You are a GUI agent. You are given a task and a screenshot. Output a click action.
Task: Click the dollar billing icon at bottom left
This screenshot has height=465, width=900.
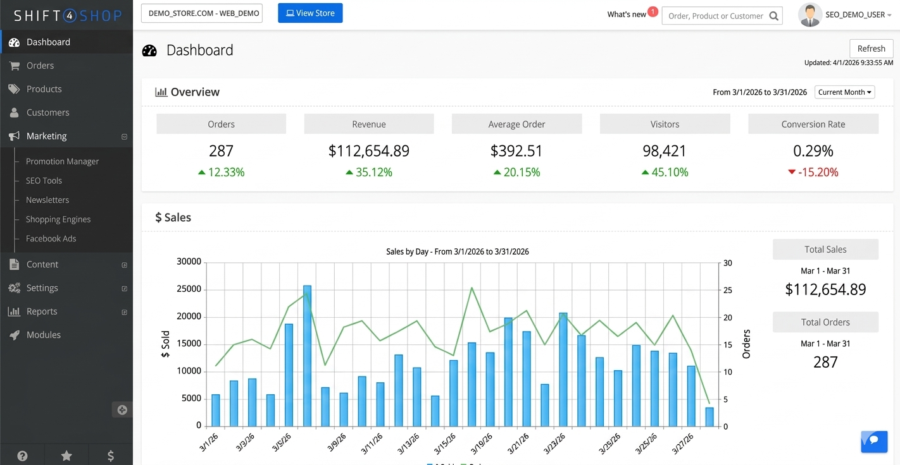click(x=110, y=455)
